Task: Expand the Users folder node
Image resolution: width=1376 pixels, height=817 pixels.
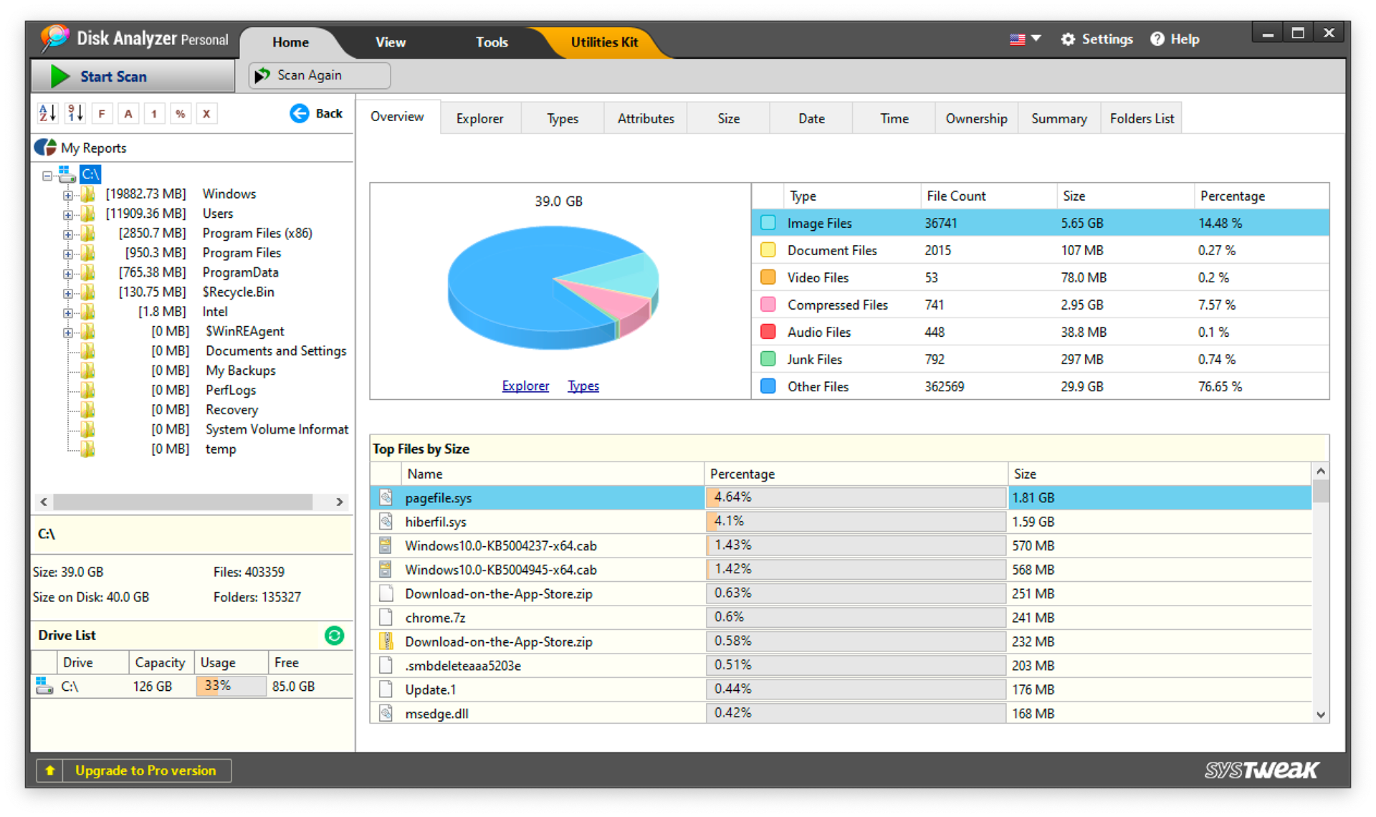Action: tap(67, 214)
